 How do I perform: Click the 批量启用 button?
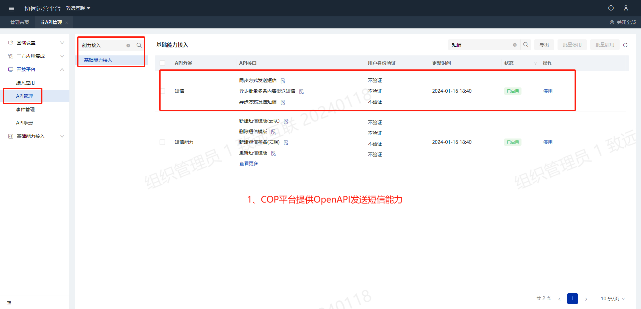(x=605, y=45)
